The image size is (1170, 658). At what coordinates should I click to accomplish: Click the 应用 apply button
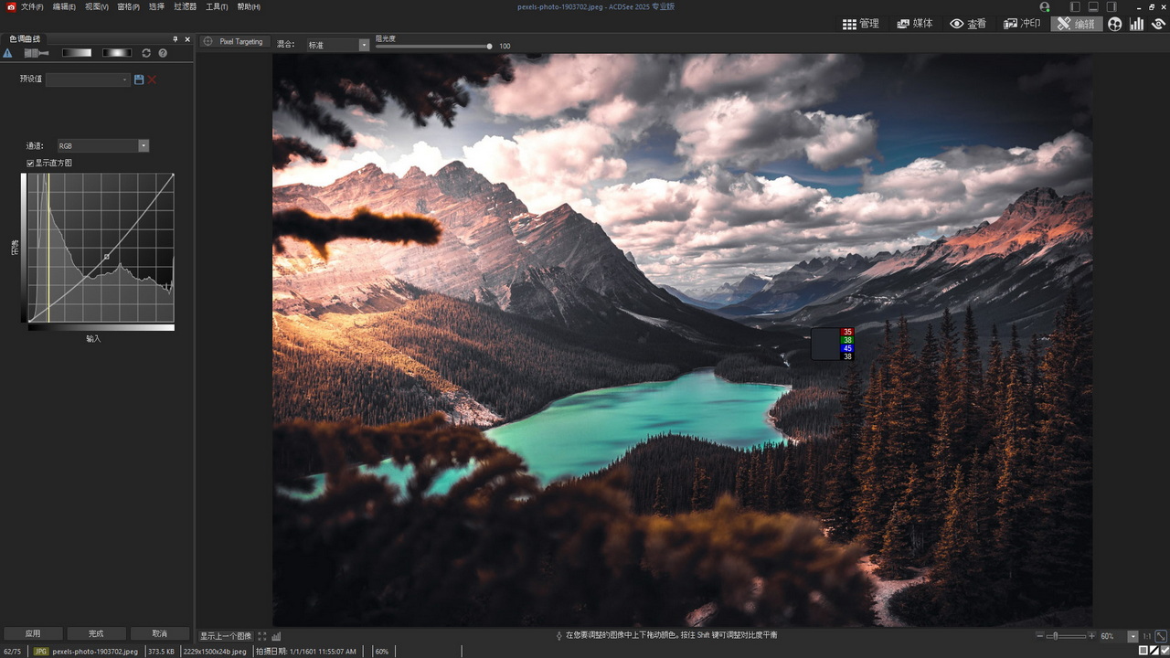pos(33,633)
